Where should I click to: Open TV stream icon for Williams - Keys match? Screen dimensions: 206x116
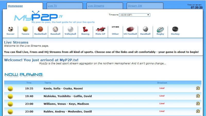[x=198, y=104]
